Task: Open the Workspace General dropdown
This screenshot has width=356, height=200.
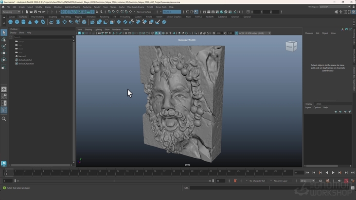Action: (335, 7)
